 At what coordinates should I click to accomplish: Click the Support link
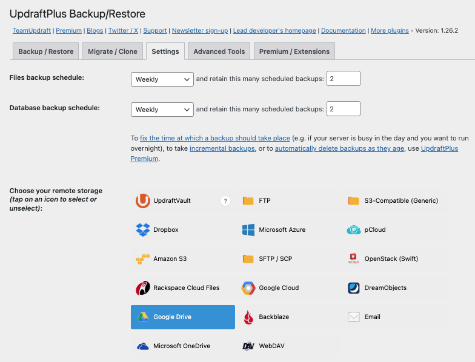[155, 30]
